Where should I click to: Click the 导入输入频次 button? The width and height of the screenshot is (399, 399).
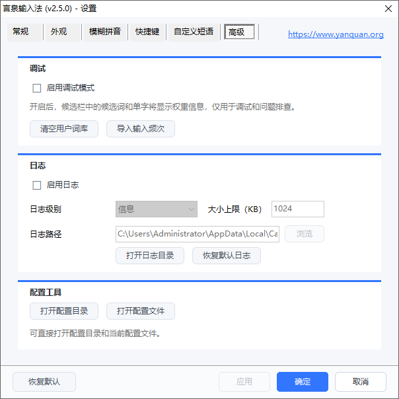141,129
